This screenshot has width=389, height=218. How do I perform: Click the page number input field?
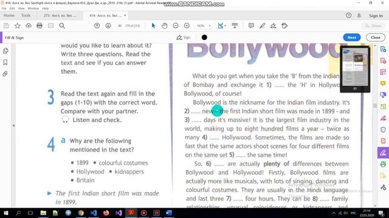coord(120,25)
